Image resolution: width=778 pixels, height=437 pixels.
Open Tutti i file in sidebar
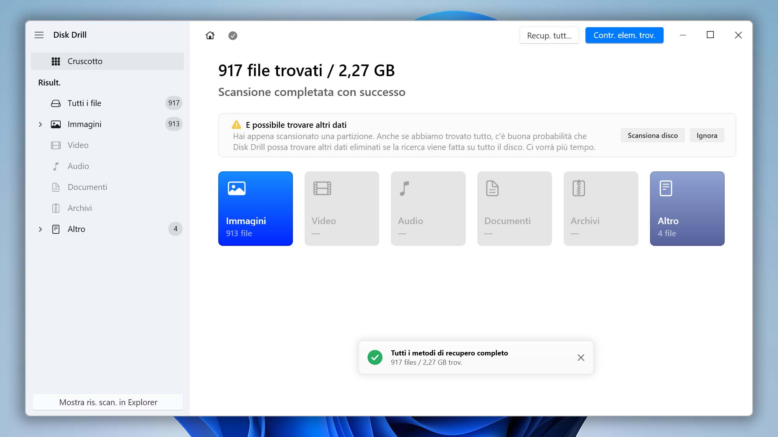coord(107,103)
